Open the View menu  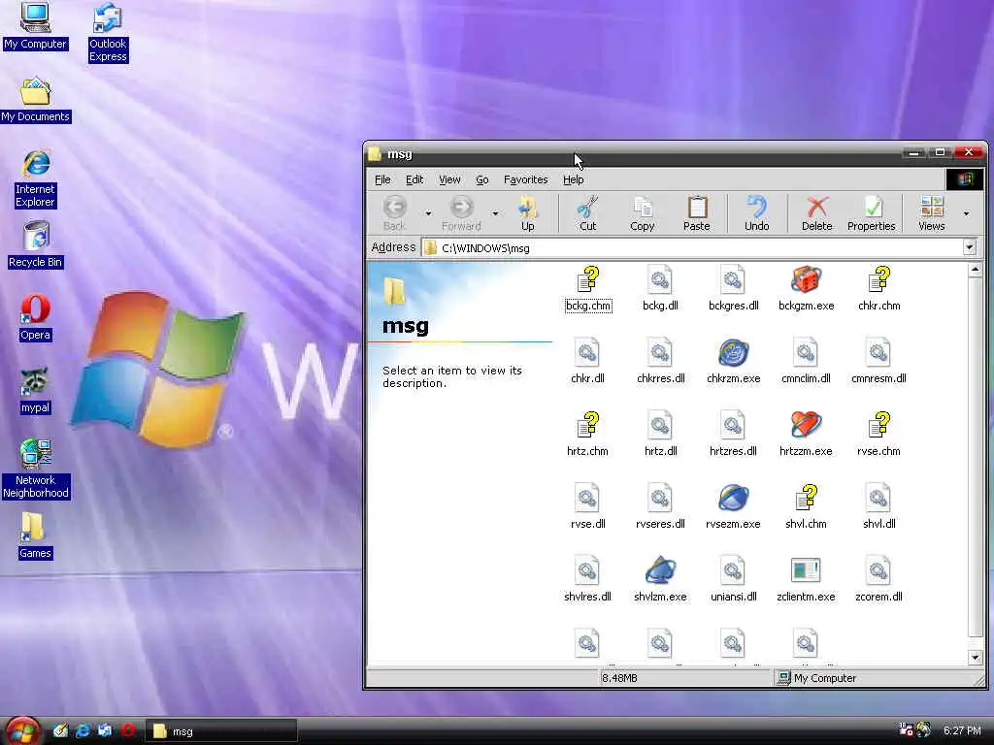coord(449,179)
